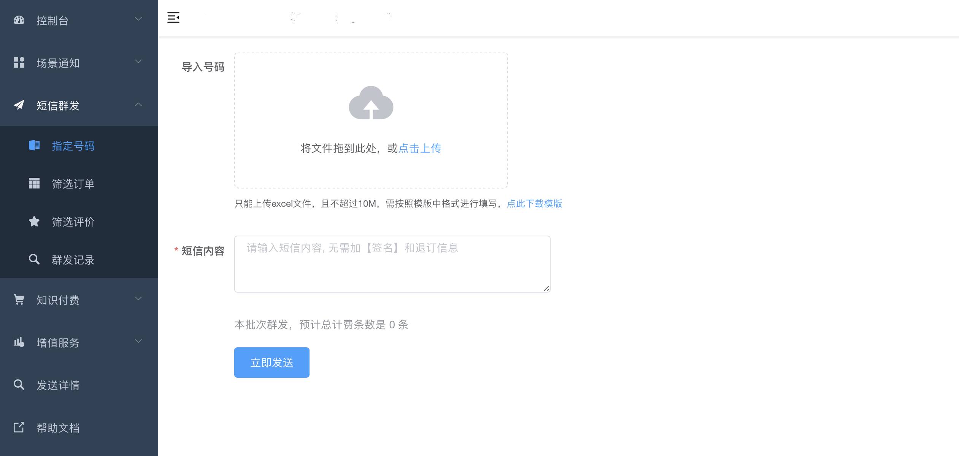Click the 群发记录 magnifier icon
This screenshot has width=959, height=456.
tap(34, 259)
